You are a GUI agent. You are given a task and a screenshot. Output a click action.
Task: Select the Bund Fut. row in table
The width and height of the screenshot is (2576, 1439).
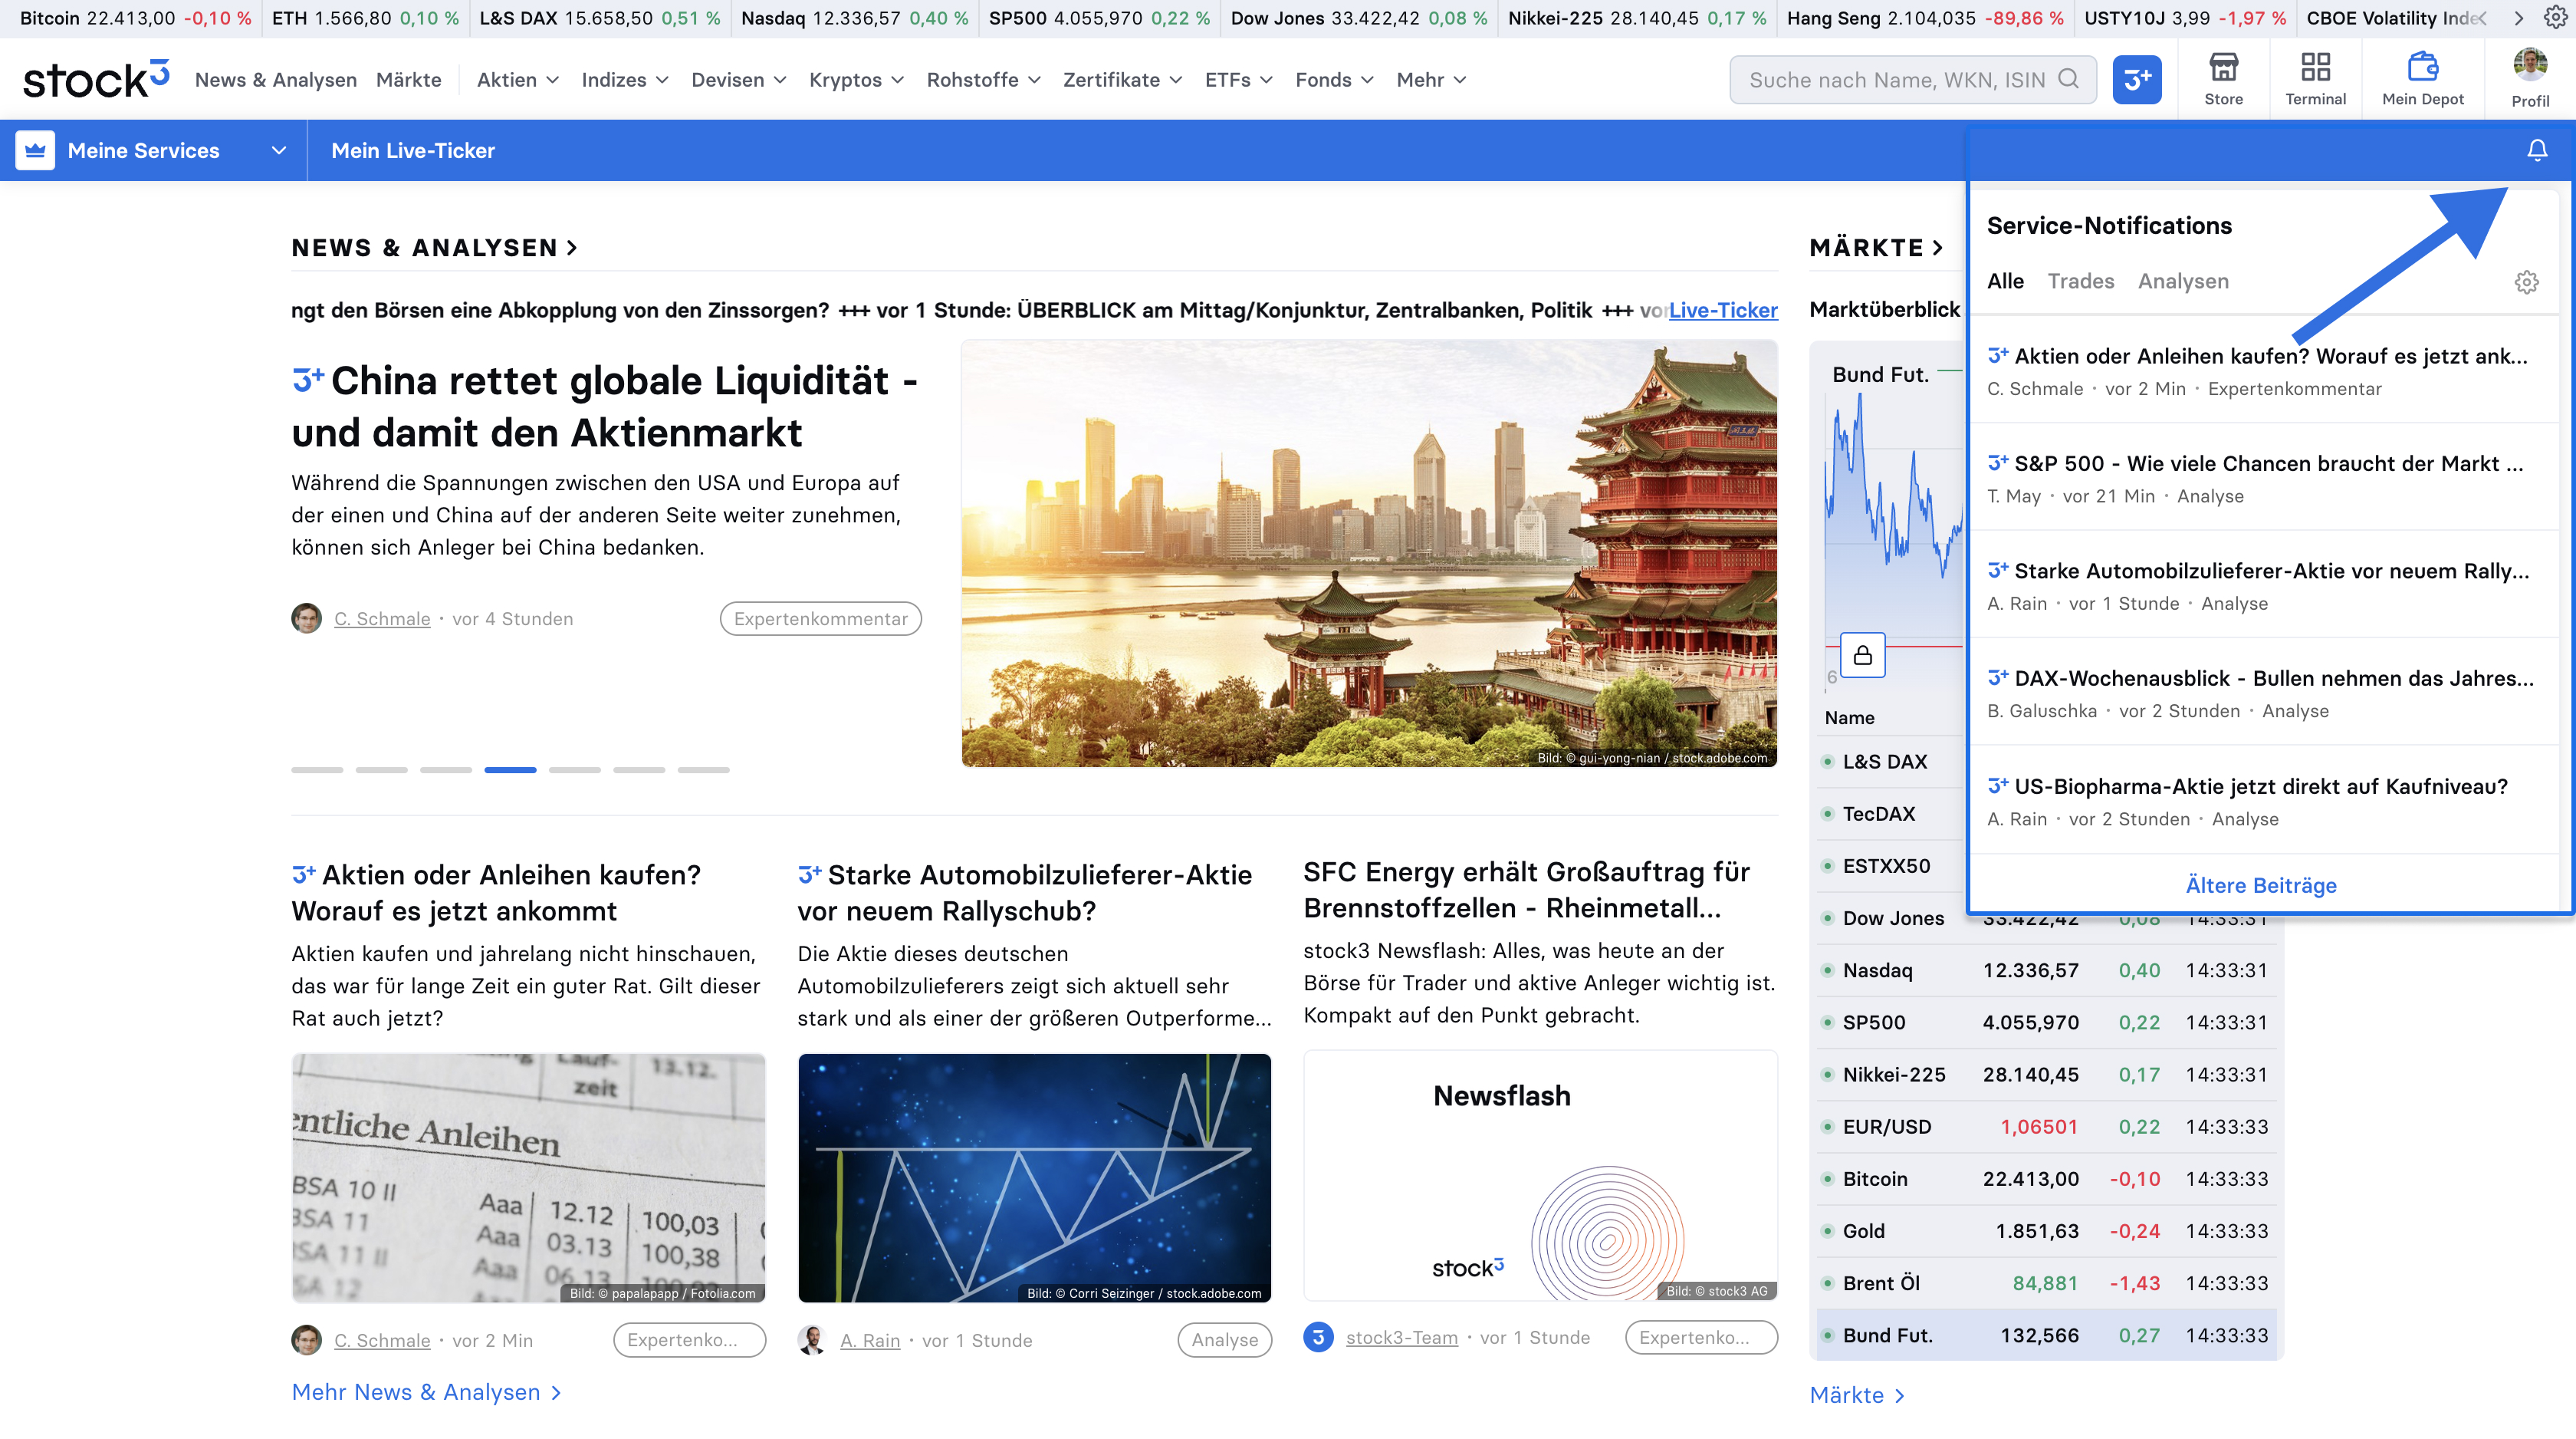pos(2046,1335)
